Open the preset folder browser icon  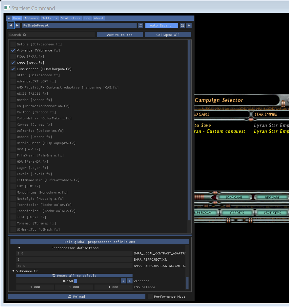click(140, 25)
